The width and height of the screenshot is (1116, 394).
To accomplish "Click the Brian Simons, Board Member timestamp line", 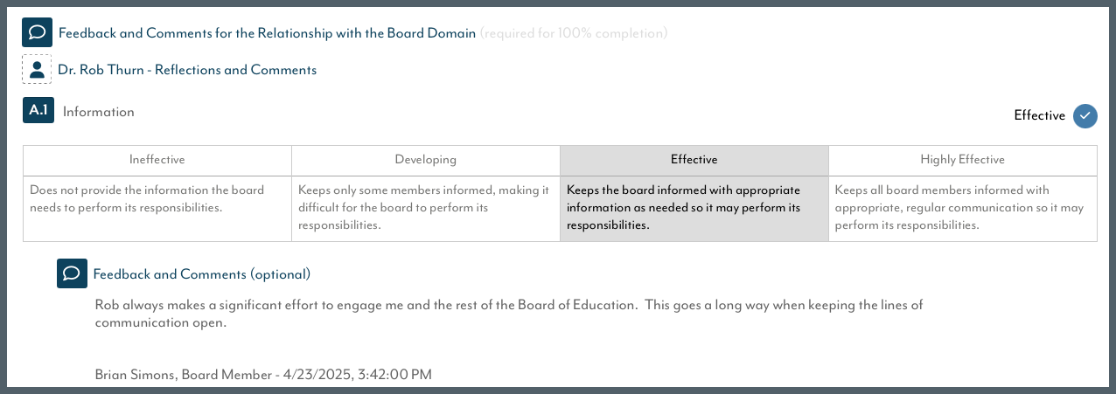I will 263,375.
